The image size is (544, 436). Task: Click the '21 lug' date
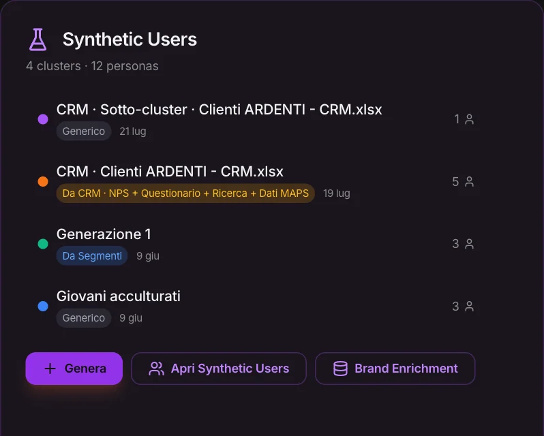tap(133, 131)
